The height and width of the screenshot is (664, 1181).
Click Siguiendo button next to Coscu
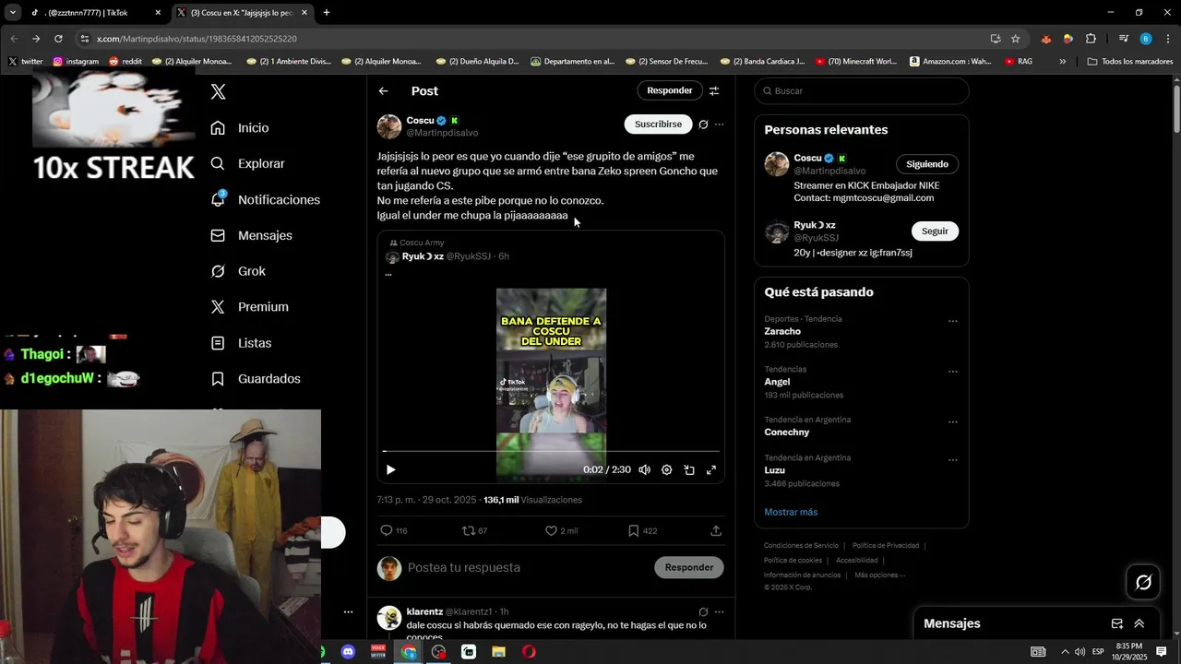(927, 164)
